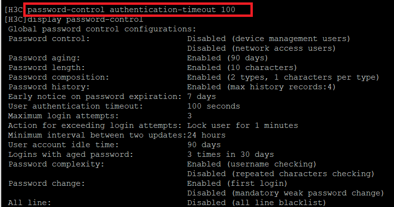Click the All line blacklist Disabled value
This screenshot has width=394, height=207.
[x=256, y=203]
